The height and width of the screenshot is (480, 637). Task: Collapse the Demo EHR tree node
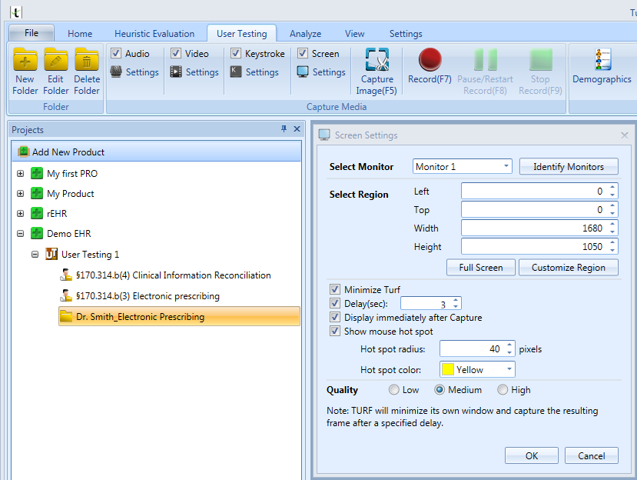pos(21,234)
